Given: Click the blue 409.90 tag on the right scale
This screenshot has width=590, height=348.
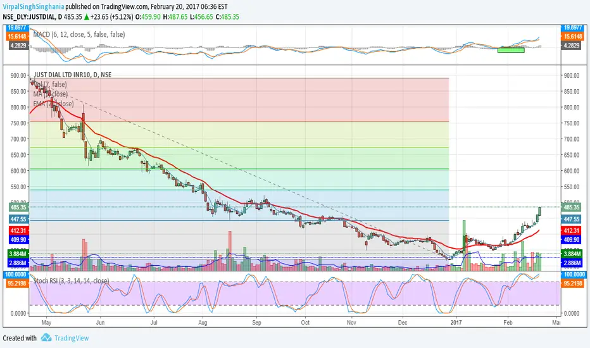Looking at the screenshot, I should pyautogui.click(x=572, y=239).
